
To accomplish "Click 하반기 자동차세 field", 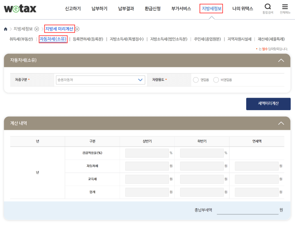I will coord(202,166).
